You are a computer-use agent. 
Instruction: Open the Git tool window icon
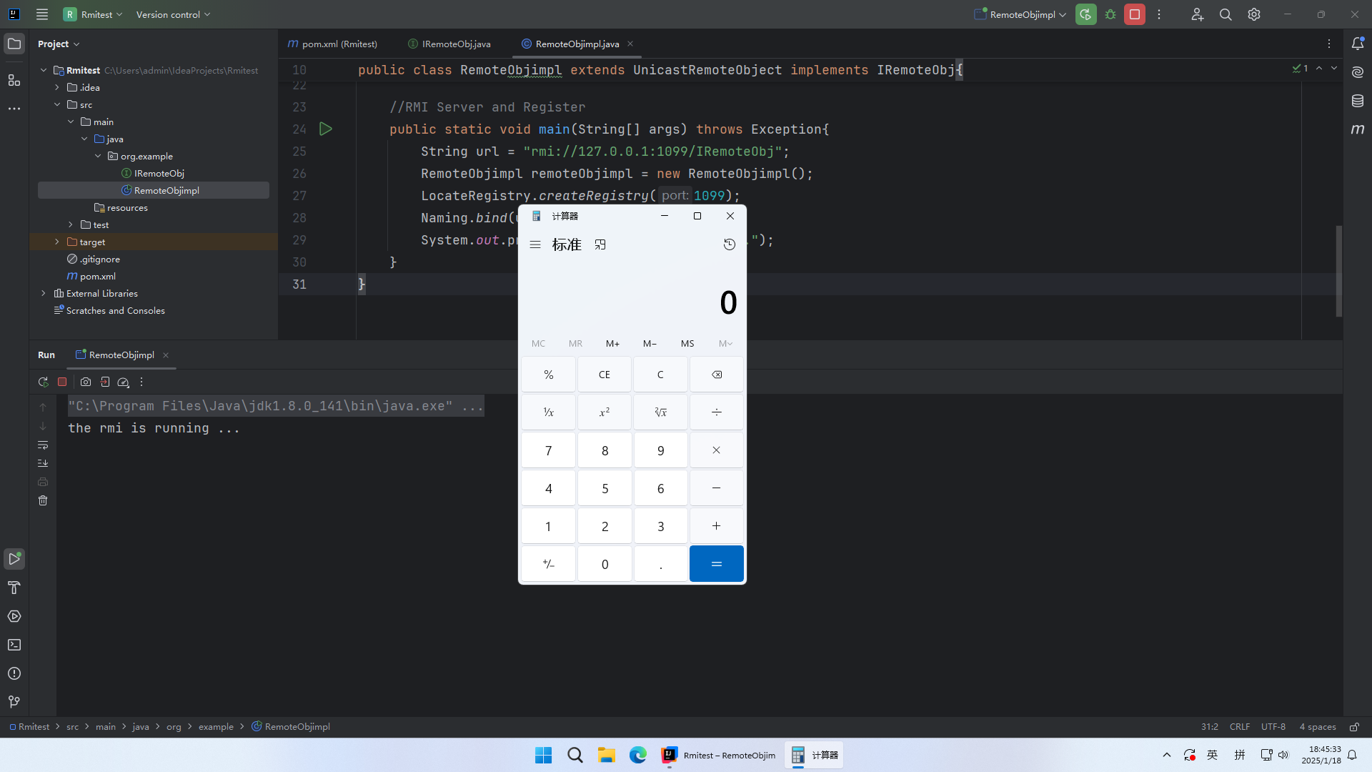tap(14, 702)
